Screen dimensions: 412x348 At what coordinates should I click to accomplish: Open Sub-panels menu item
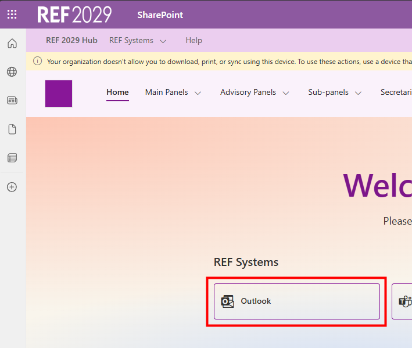point(328,93)
